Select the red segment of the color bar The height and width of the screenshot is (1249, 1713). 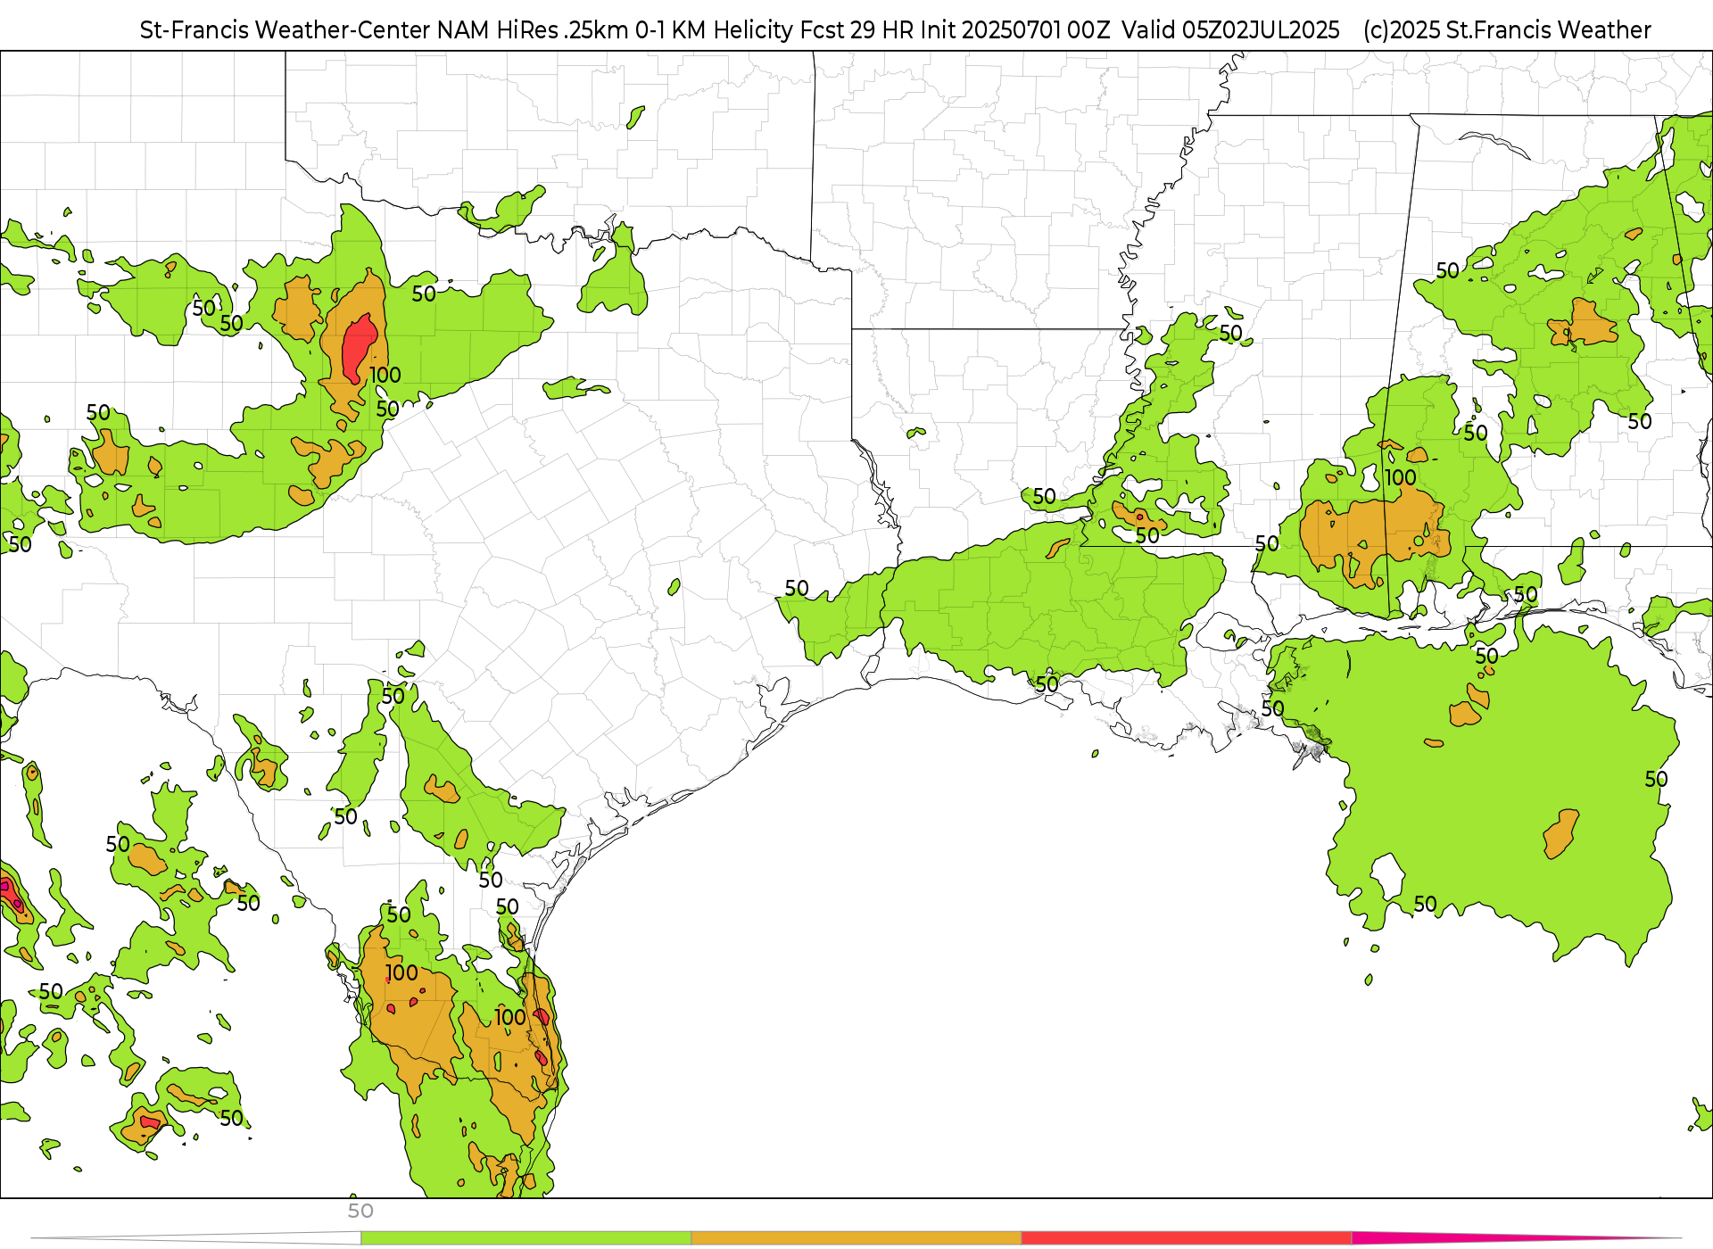pos(1187,1238)
